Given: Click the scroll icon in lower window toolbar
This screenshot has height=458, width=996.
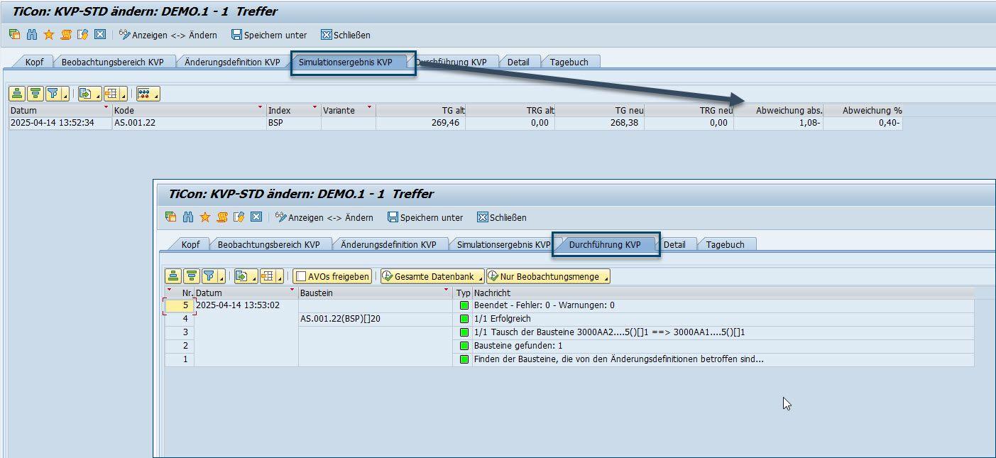Looking at the screenshot, I should pyautogui.click(x=222, y=217).
